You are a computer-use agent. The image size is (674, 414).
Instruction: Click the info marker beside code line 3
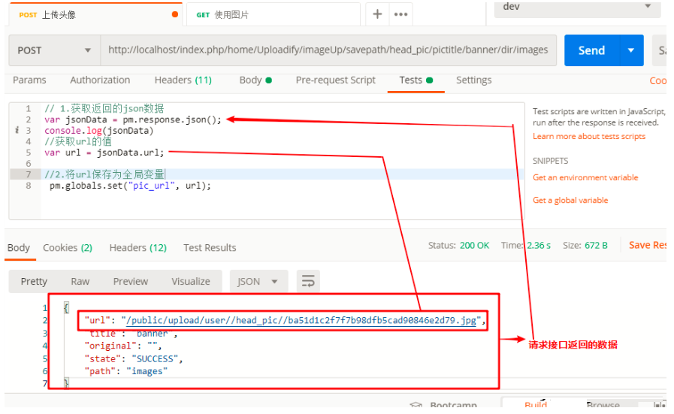coord(17,131)
